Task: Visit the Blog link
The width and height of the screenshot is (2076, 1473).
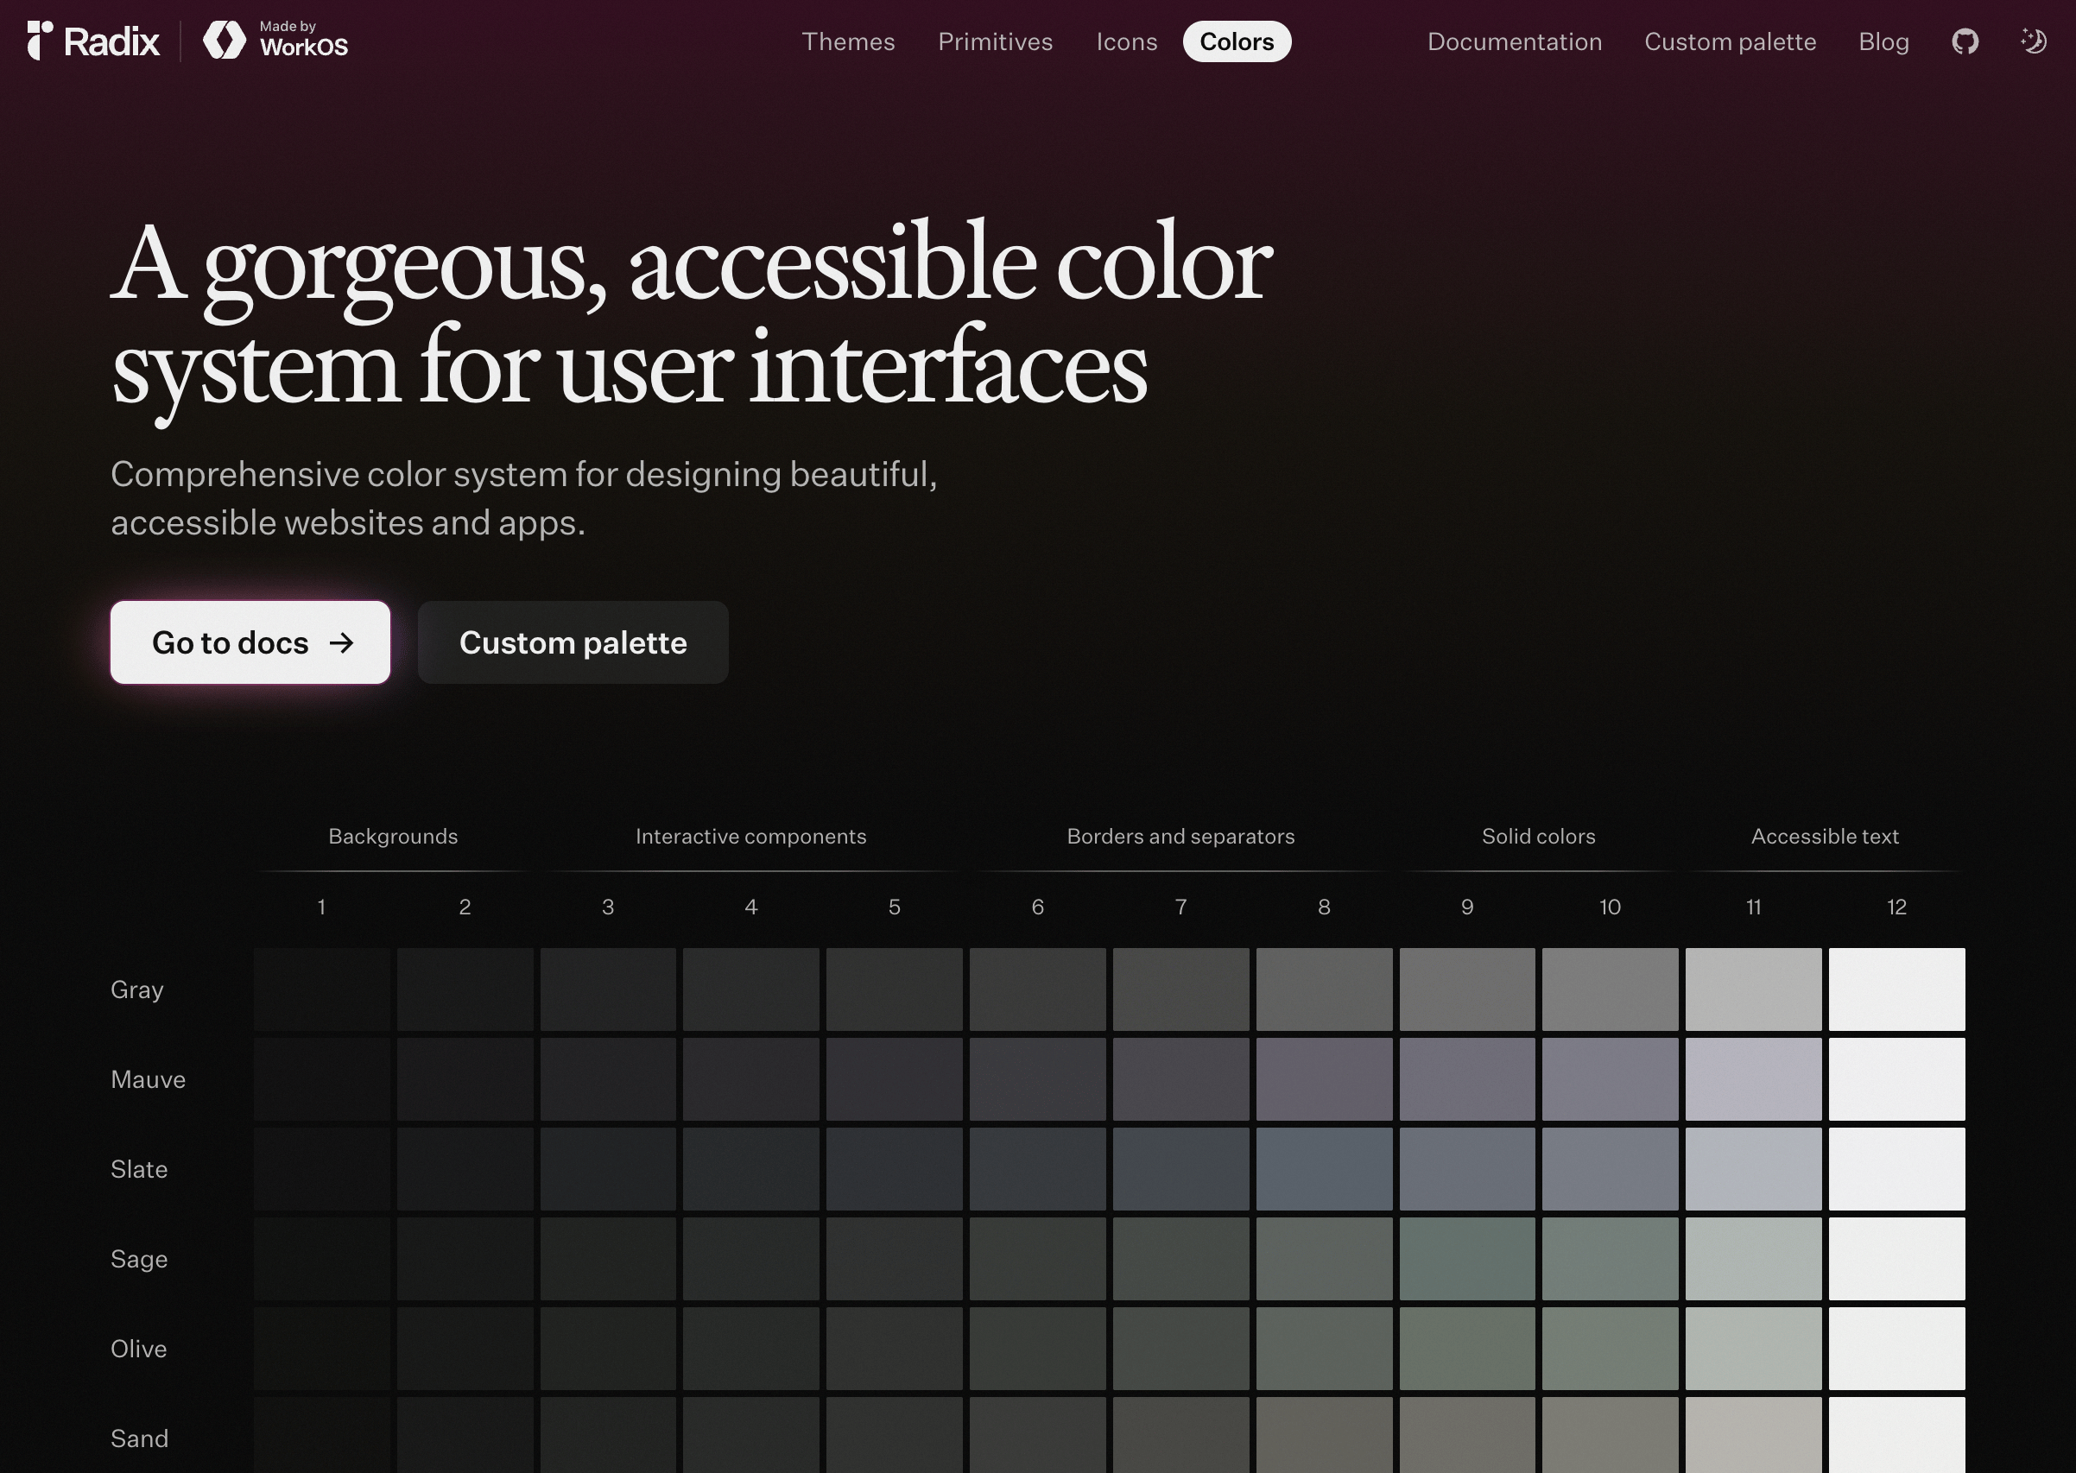Action: (1883, 41)
